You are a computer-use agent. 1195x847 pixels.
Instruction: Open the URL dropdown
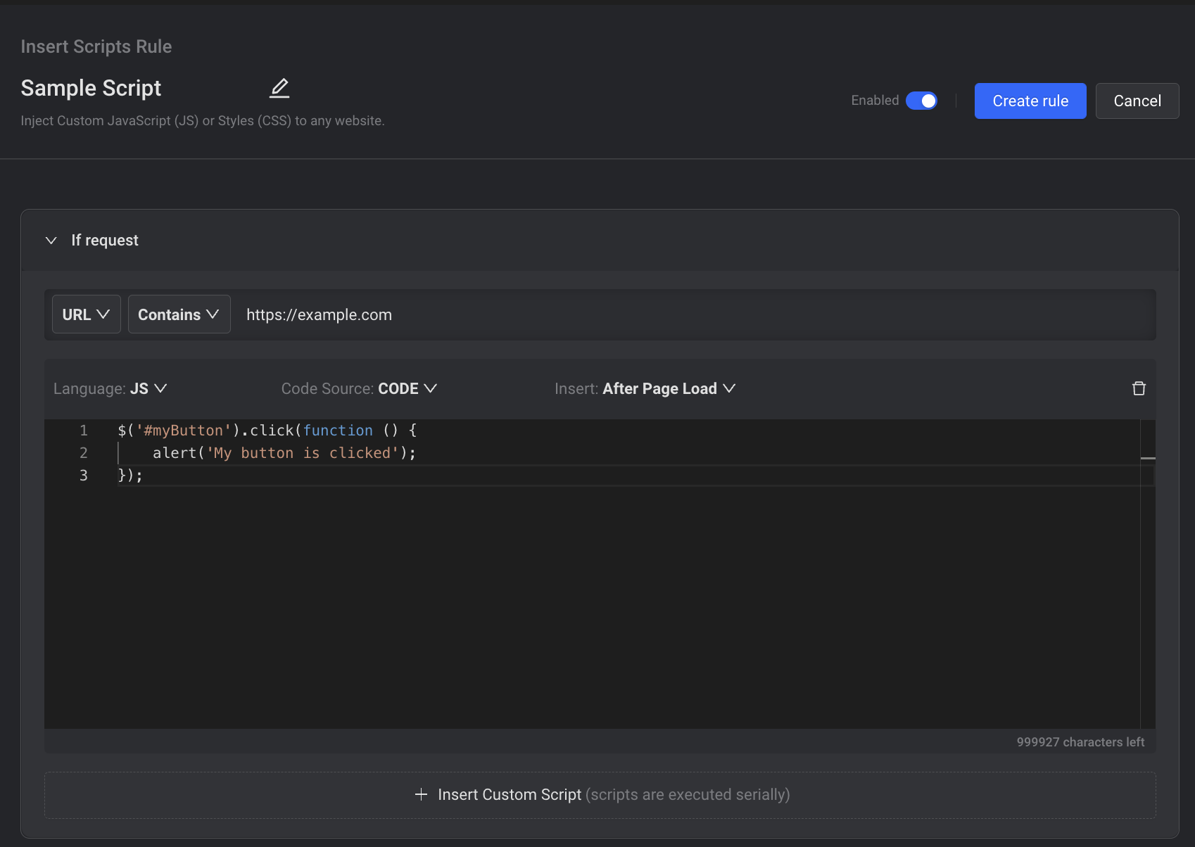pos(86,314)
